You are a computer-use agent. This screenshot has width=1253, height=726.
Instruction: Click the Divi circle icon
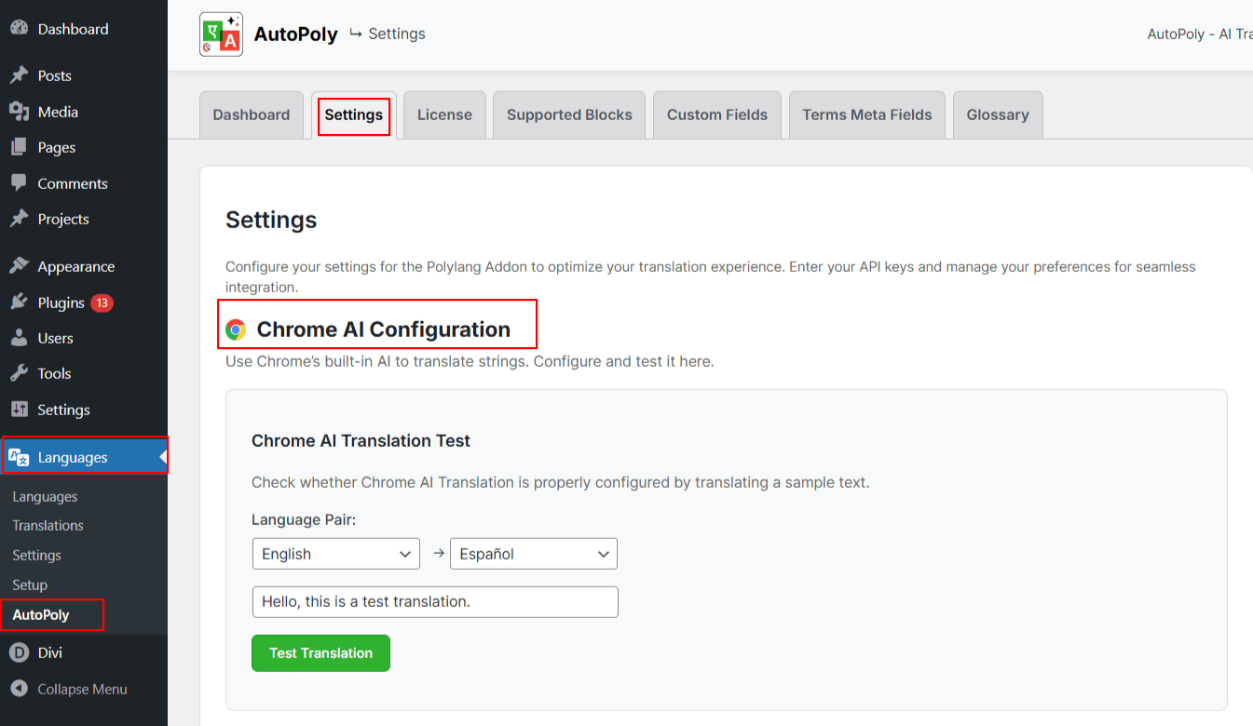19,652
